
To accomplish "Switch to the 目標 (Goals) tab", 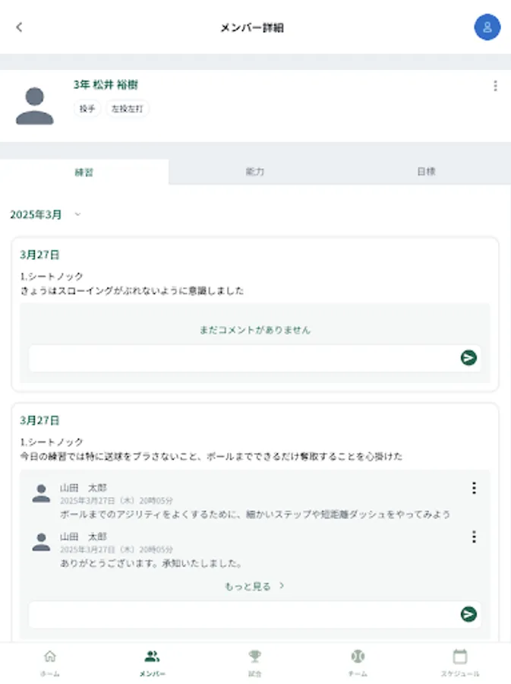I will 425,171.
